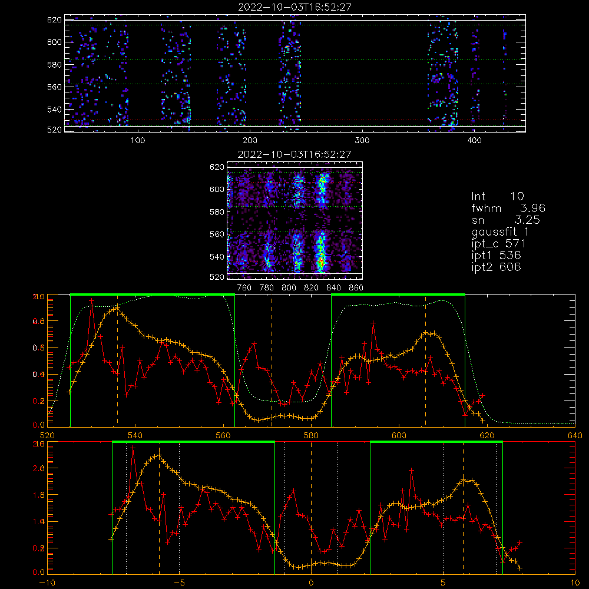Click x-axis label 100 on top plot
This screenshot has width=589, height=589.
[137, 141]
